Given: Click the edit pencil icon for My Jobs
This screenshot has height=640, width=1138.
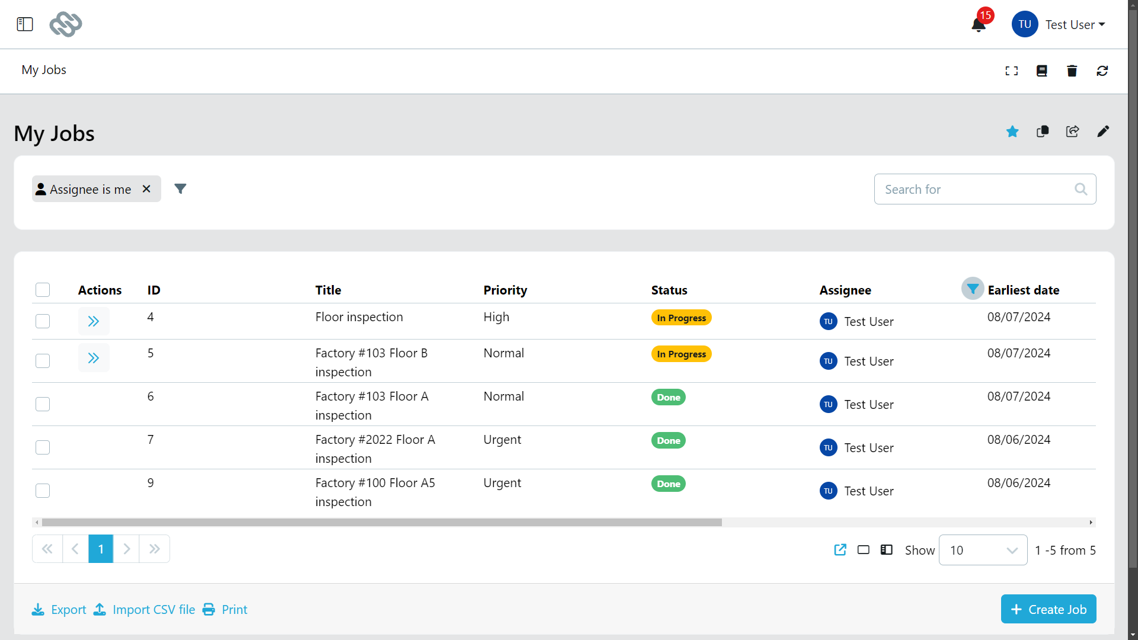Looking at the screenshot, I should coord(1103,132).
